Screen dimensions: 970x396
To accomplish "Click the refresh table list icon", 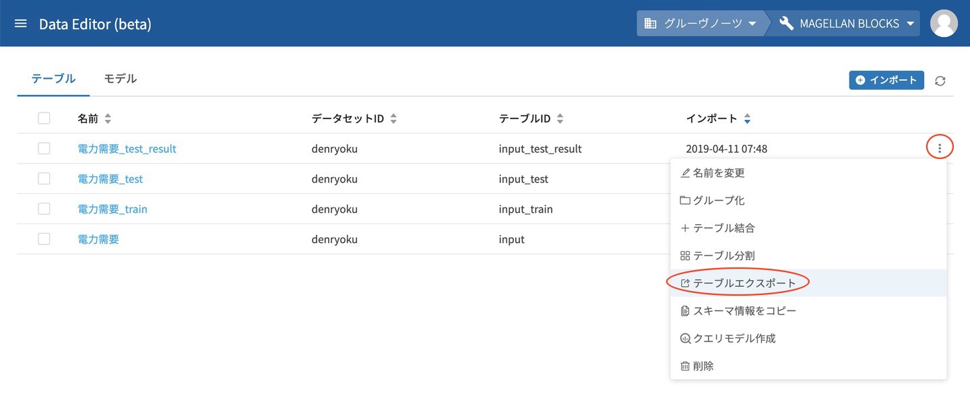I will (940, 81).
